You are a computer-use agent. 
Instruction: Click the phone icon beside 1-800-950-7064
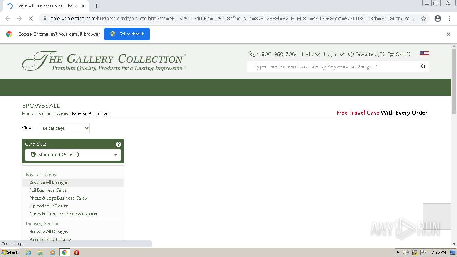click(252, 54)
